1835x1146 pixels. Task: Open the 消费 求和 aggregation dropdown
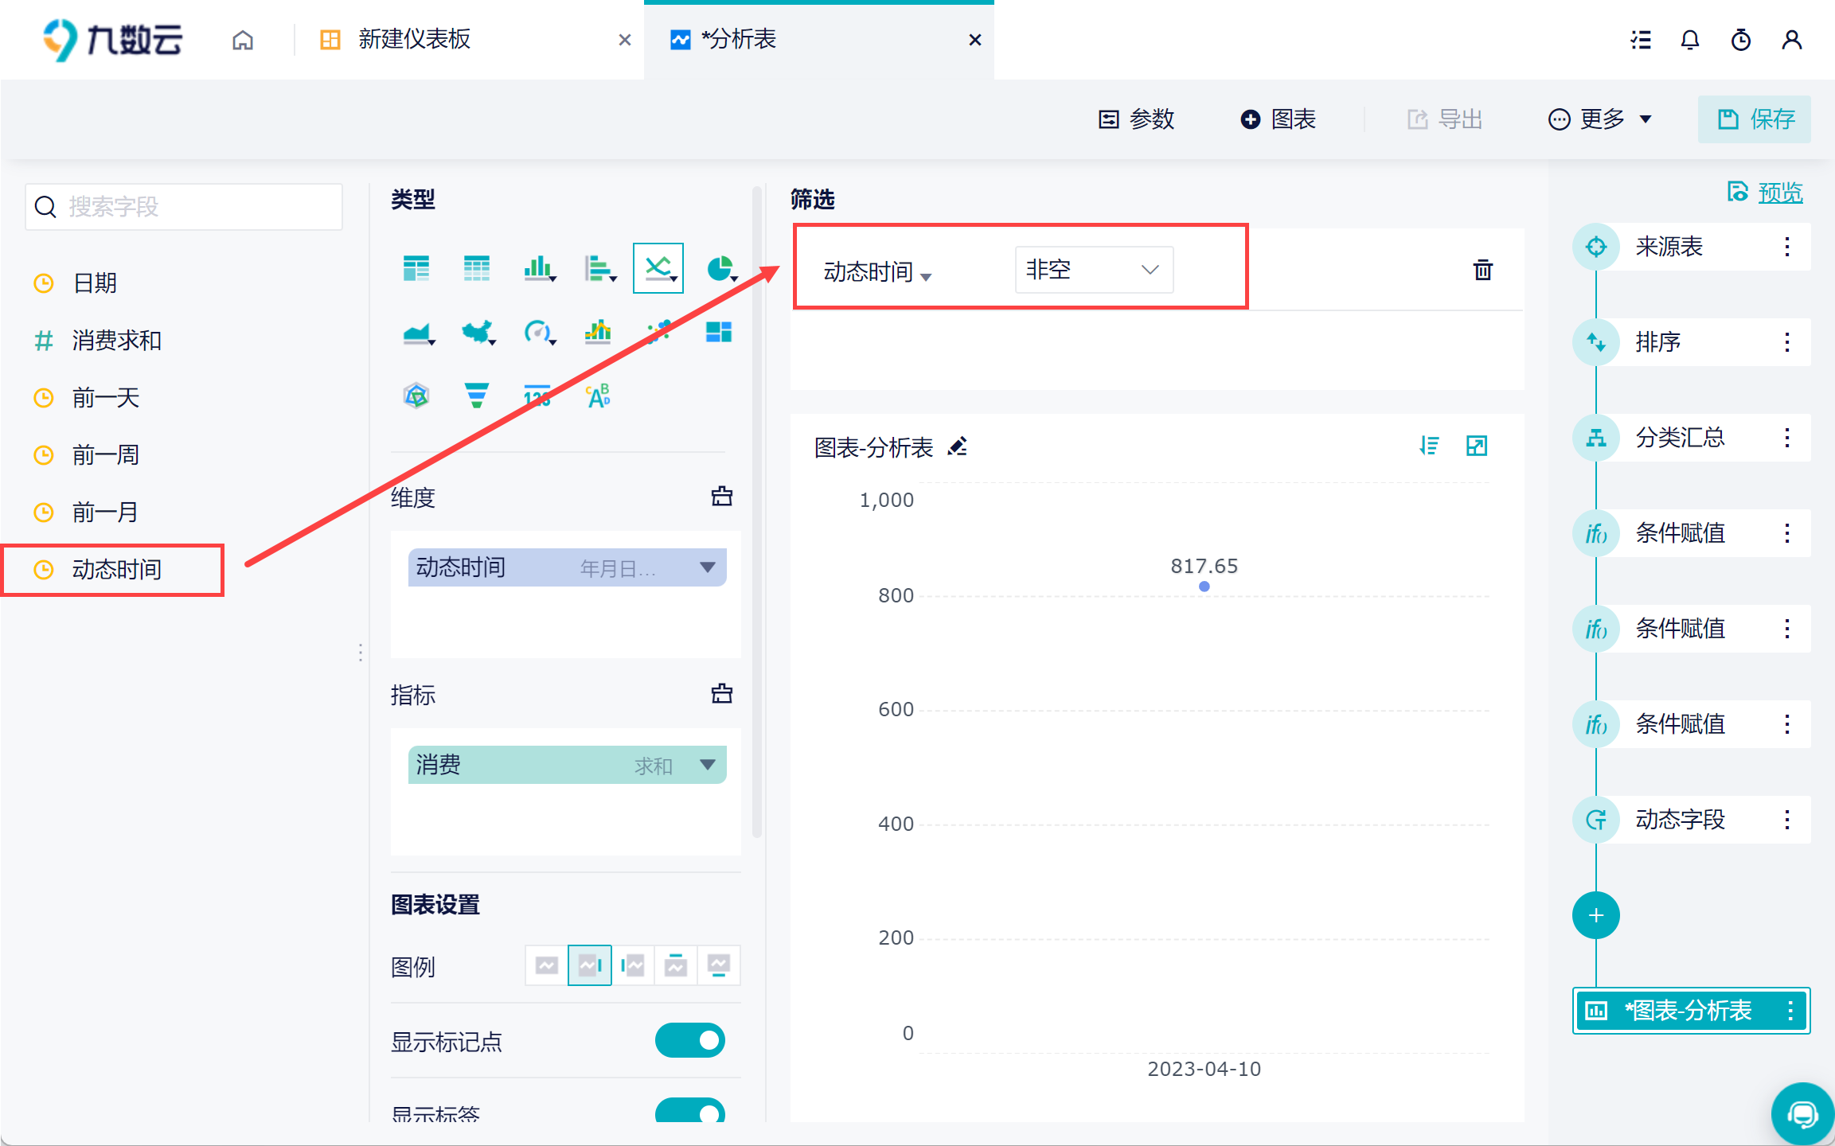[x=707, y=765]
